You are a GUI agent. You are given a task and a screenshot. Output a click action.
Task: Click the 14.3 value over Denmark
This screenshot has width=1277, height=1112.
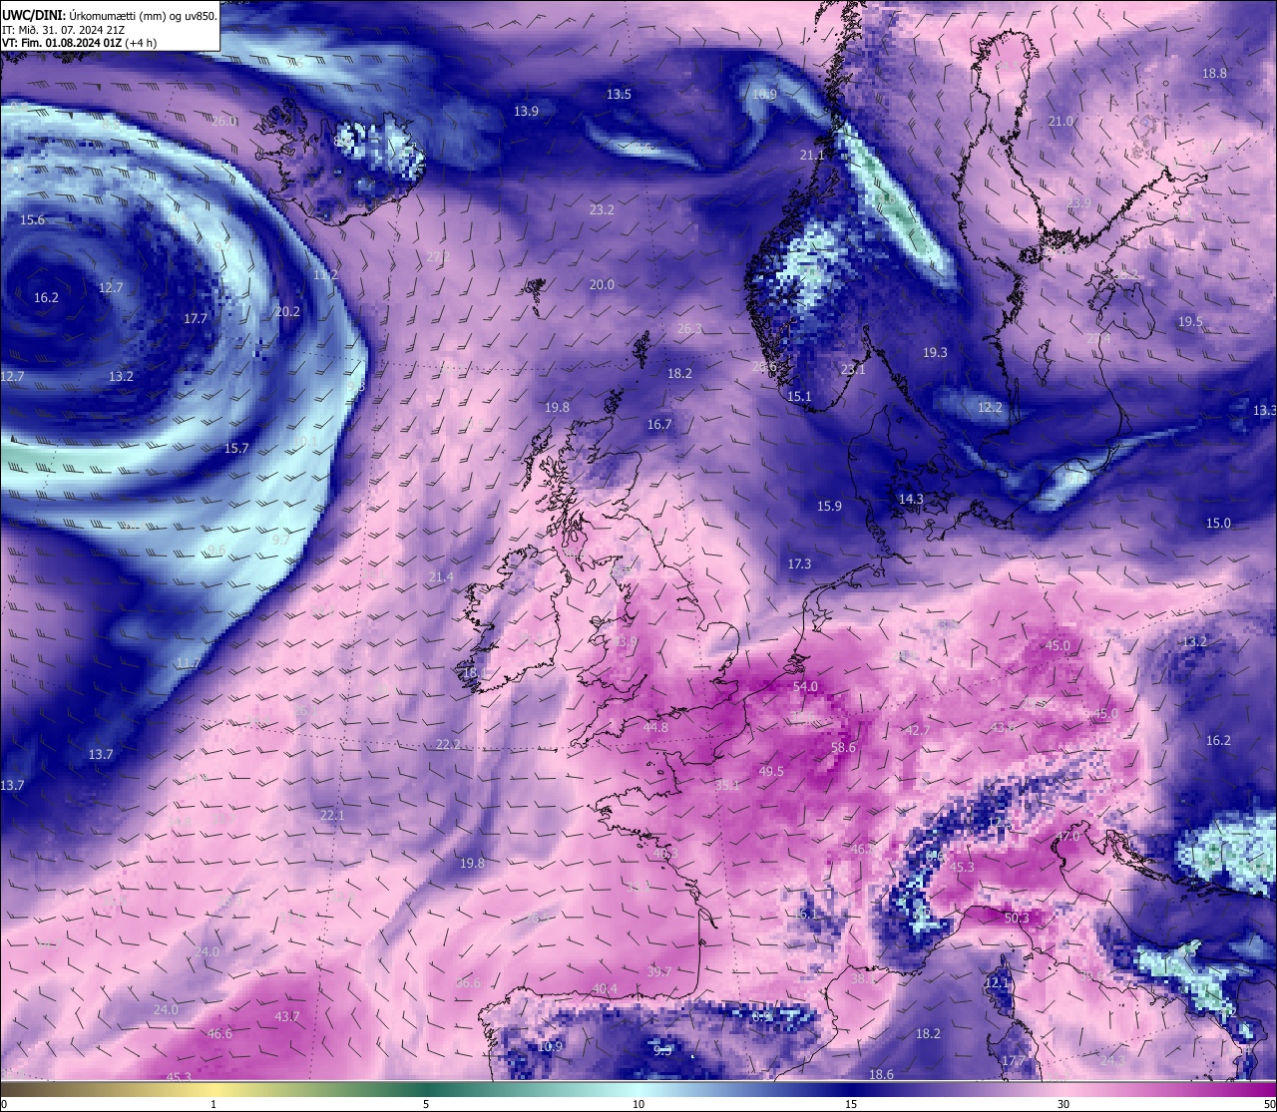tap(911, 500)
